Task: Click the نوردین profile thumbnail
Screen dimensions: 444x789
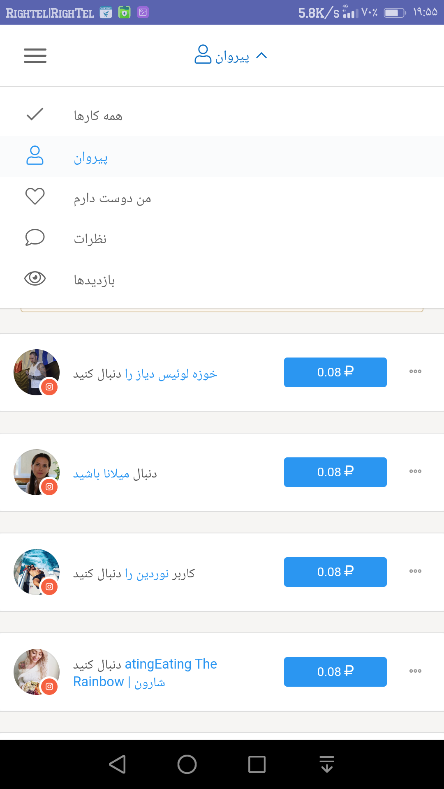Action: coord(36,571)
